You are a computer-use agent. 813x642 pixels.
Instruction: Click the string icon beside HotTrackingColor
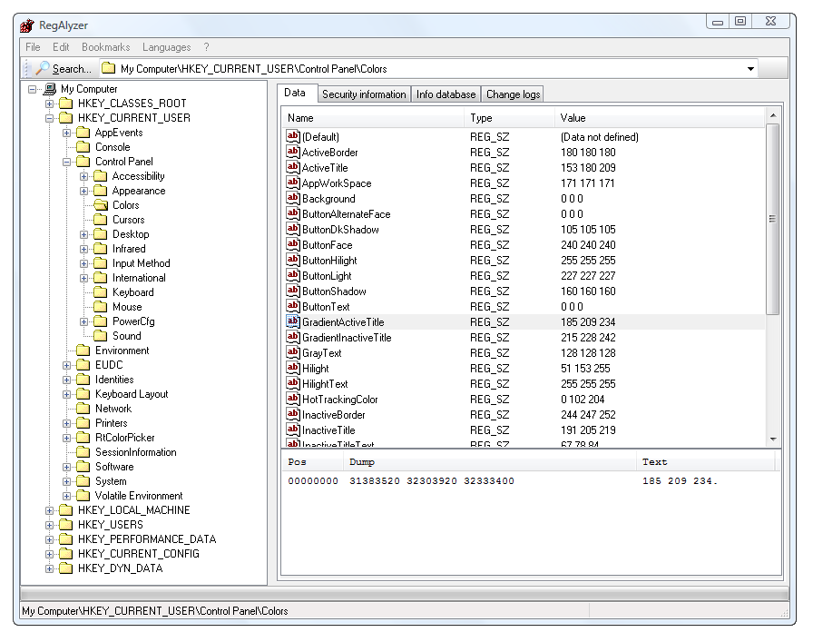(x=293, y=399)
